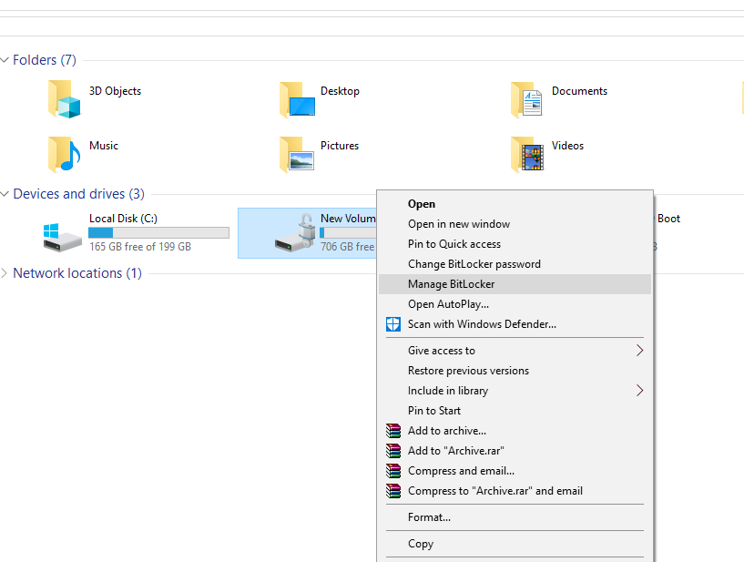This screenshot has height=562, width=744.
Task: Click the "706 GB free" text
Action: (x=348, y=246)
